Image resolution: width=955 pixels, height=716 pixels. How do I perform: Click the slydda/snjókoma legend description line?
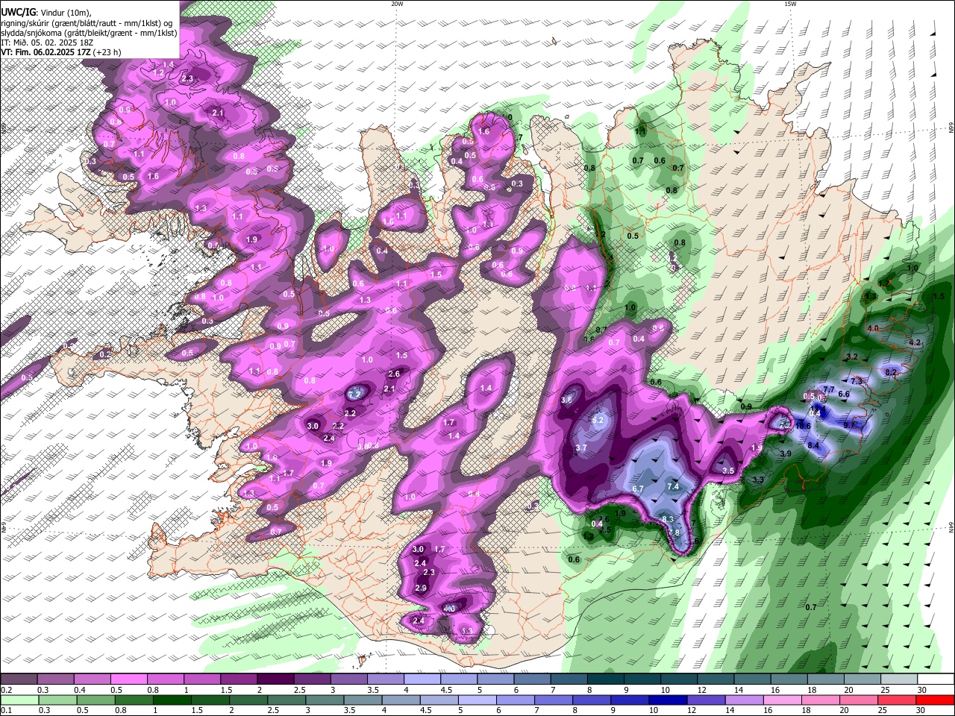(x=89, y=33)
